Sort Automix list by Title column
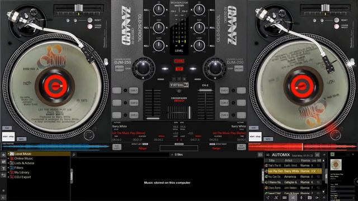This screenshot has width=358, height=201. point(271,161)
